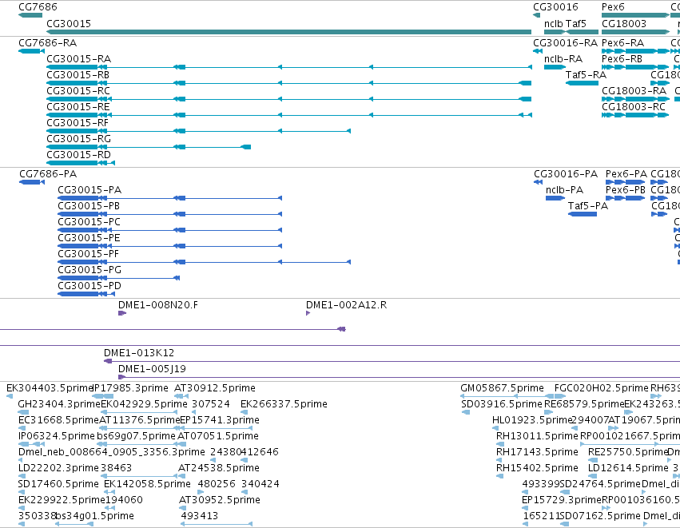Select CDS label Taf5-PA
Viewport: 680px width, 528px height.
[588, 206]
